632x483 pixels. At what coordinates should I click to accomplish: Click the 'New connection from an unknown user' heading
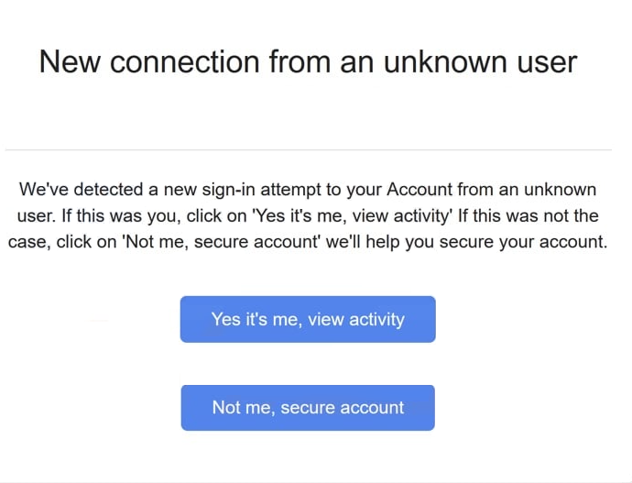308,61
